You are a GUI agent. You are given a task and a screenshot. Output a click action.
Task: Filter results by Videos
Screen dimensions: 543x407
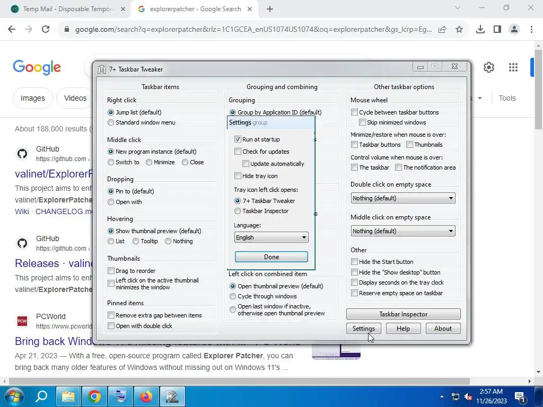(x=75, y=98)
